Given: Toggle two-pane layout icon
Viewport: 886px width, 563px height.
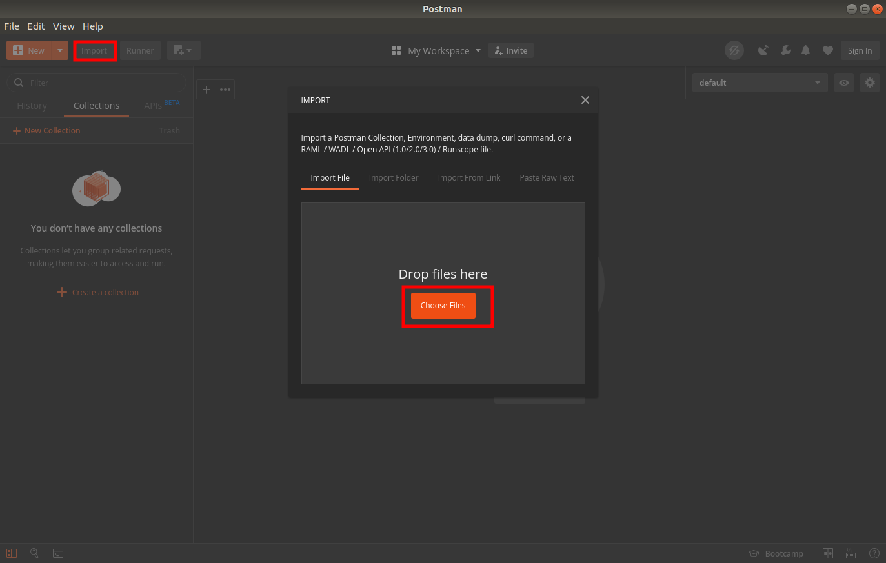Looking at the screenshot, I should coord(828,553).
